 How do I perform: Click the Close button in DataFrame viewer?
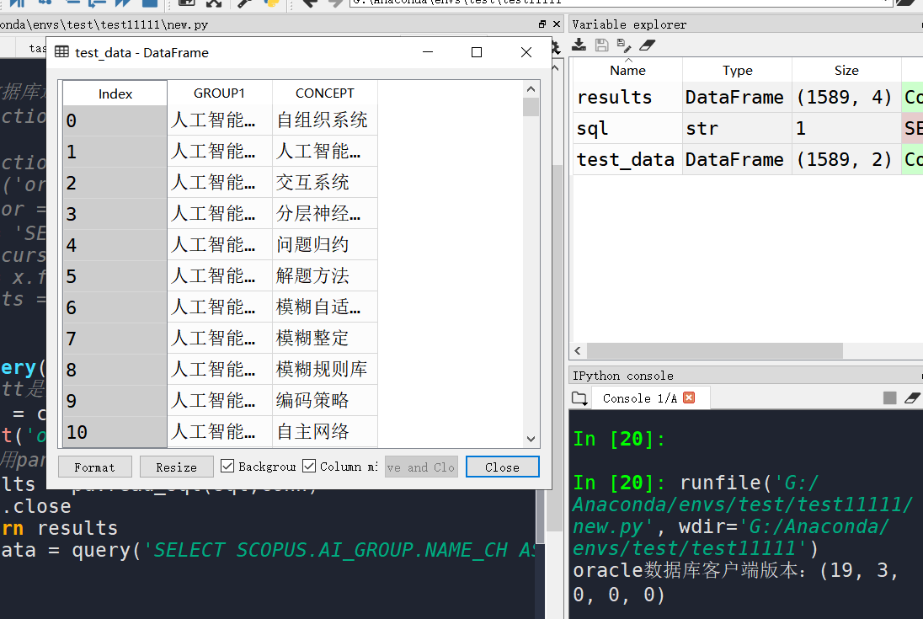502,467
